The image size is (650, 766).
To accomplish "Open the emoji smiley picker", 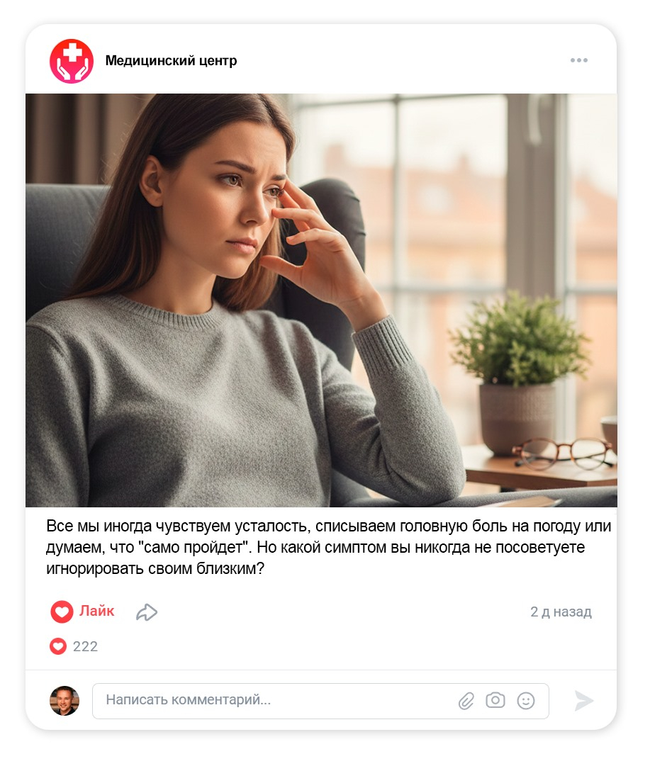I will [x=526, y=701].
